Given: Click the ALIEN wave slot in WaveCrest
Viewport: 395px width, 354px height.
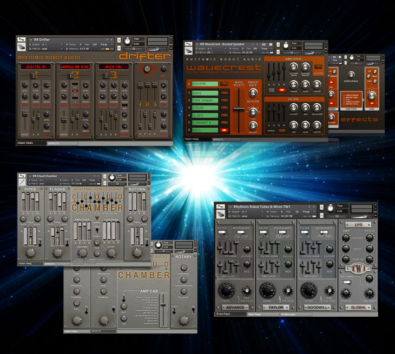Looking at the screenshot, I should 205,115.
